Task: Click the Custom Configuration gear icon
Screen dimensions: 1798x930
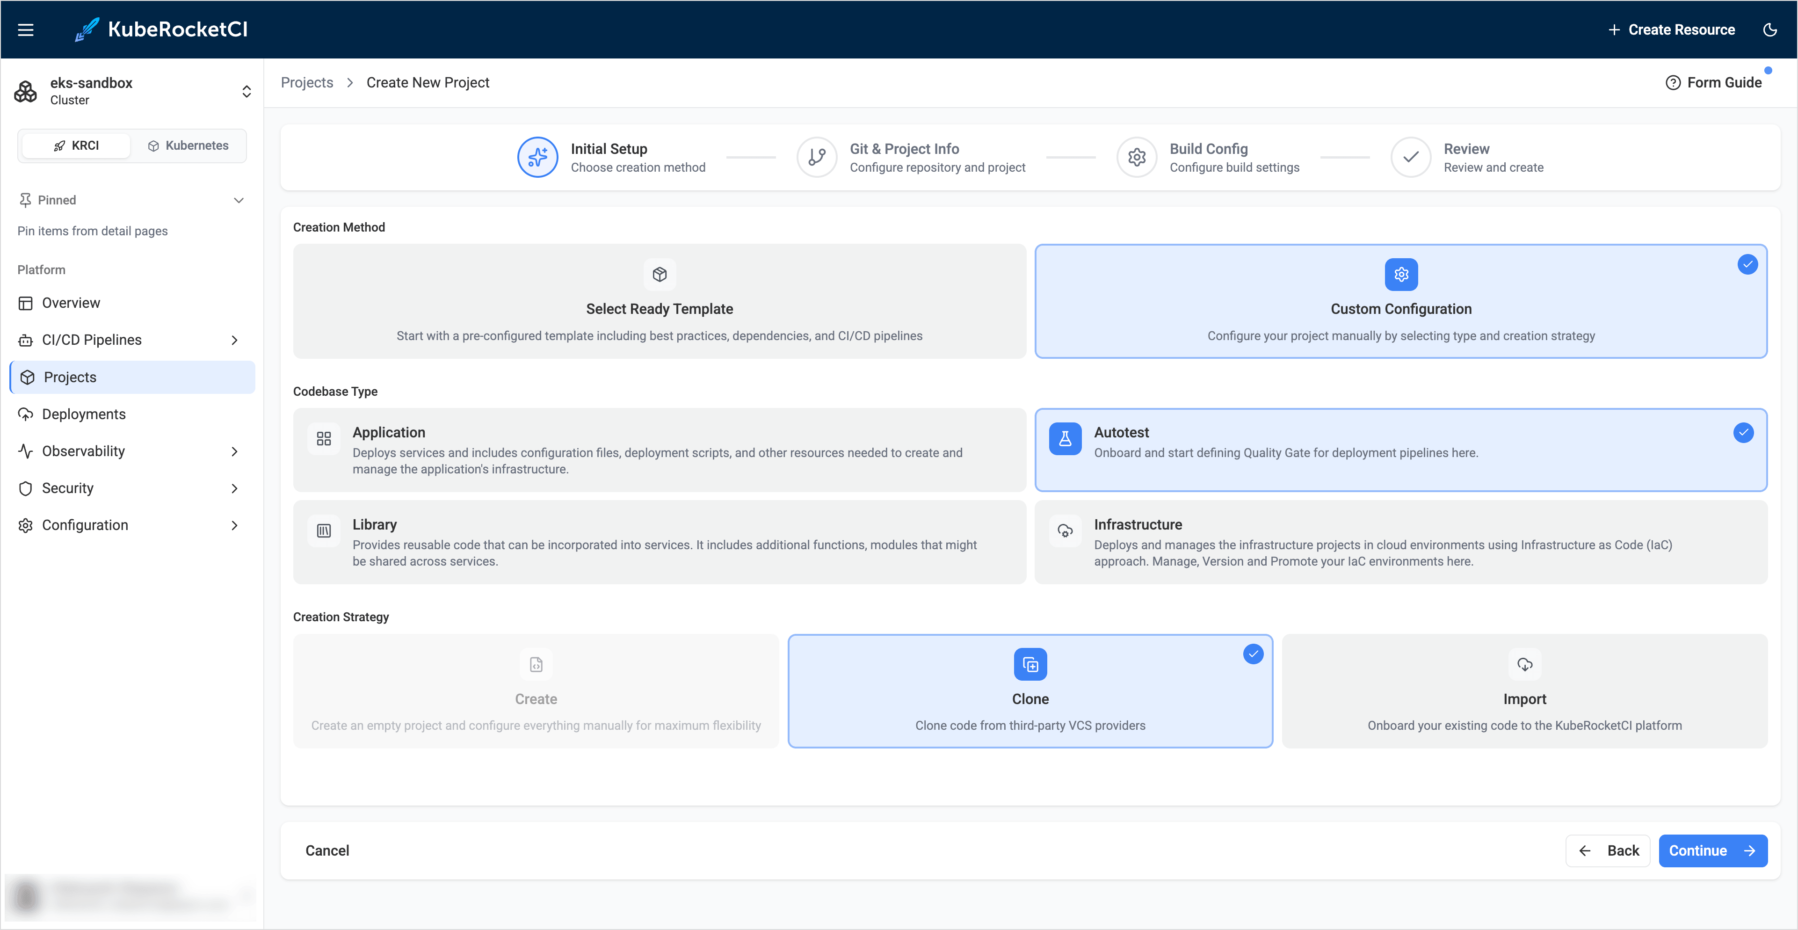Action: 1401,275
